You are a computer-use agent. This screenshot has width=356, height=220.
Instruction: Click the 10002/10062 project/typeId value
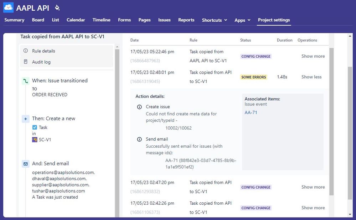click(x=179, y=128)
